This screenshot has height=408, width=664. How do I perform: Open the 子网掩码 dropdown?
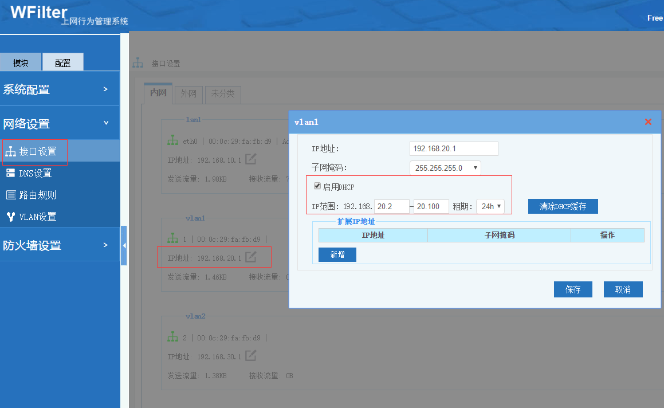(x=445, y=168)
